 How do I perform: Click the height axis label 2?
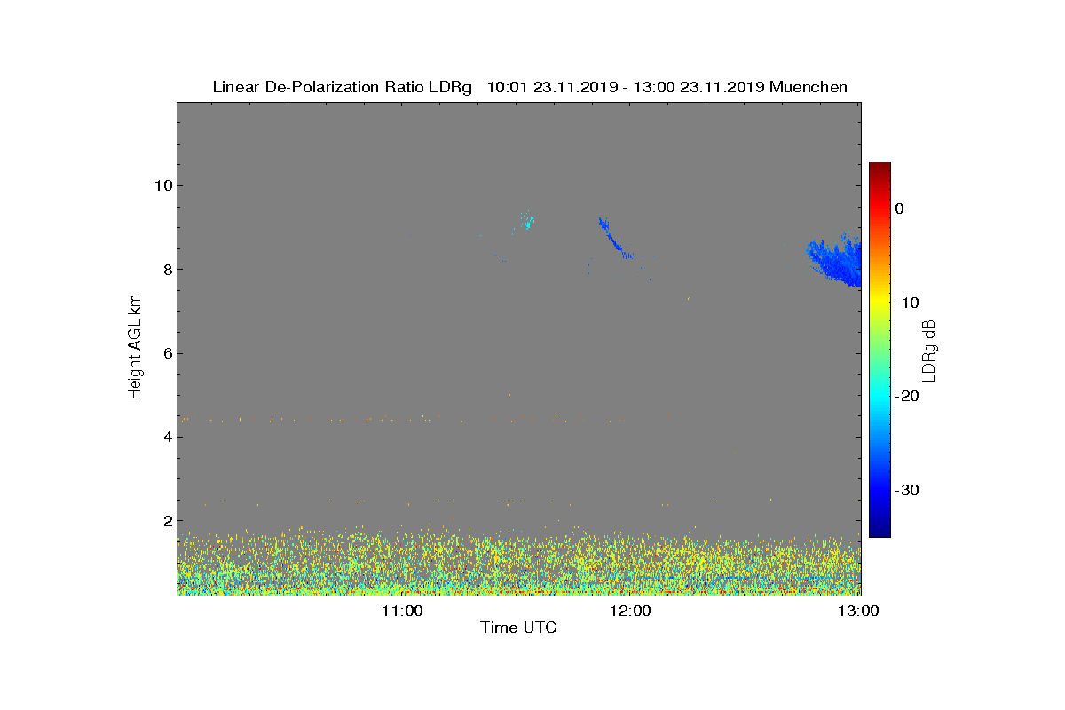click(167, 521)
